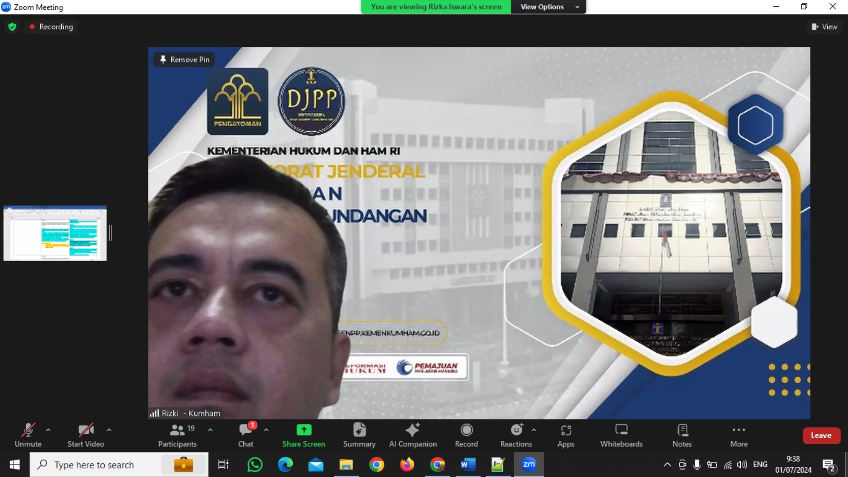Open the Chat panel
The height and width of the screenshot is (477, 848).
[246, 435]
